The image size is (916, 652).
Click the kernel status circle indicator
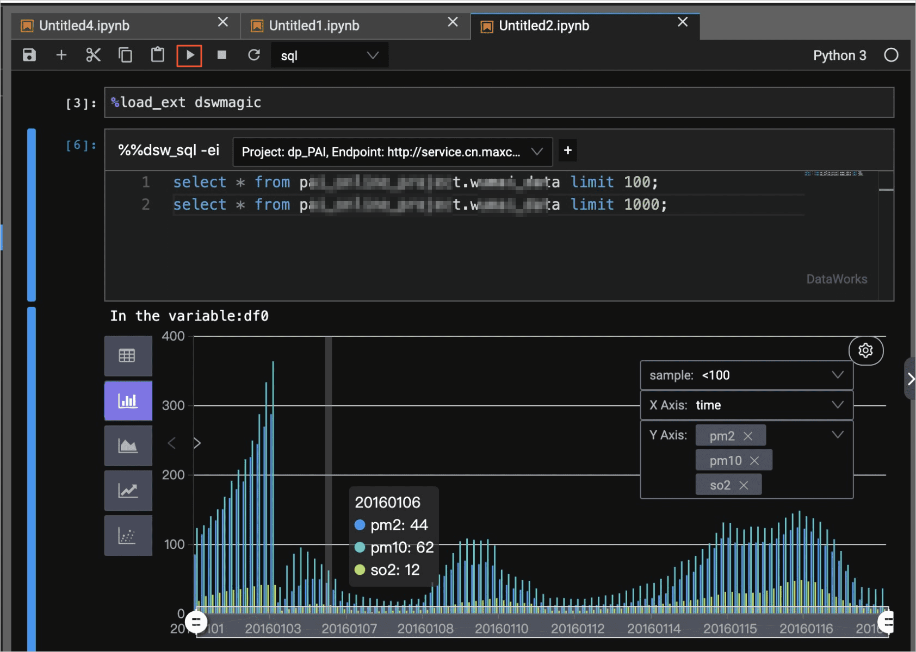891,55
